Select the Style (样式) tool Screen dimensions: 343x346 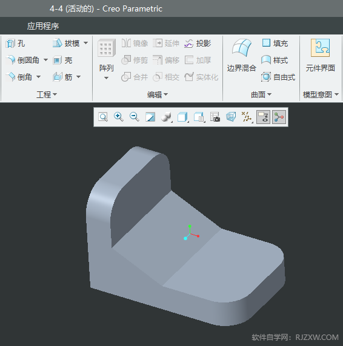pyautogui.click(x=275, y=60)
